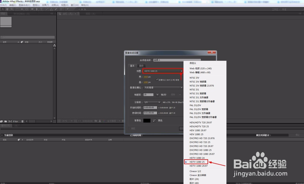This screenshot has height=184, width=304.
Task: Open the 编辑(E) menu
Action: (x=13, y=5)
